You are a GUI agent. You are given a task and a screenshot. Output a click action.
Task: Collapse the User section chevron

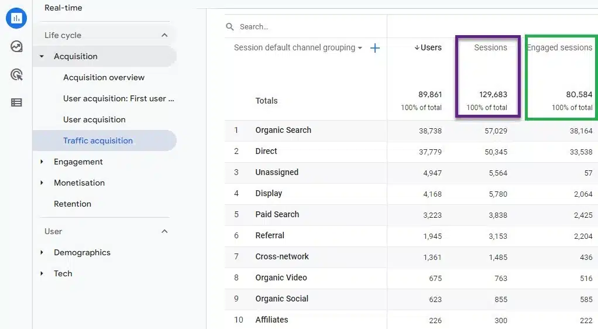click(164, 231)
